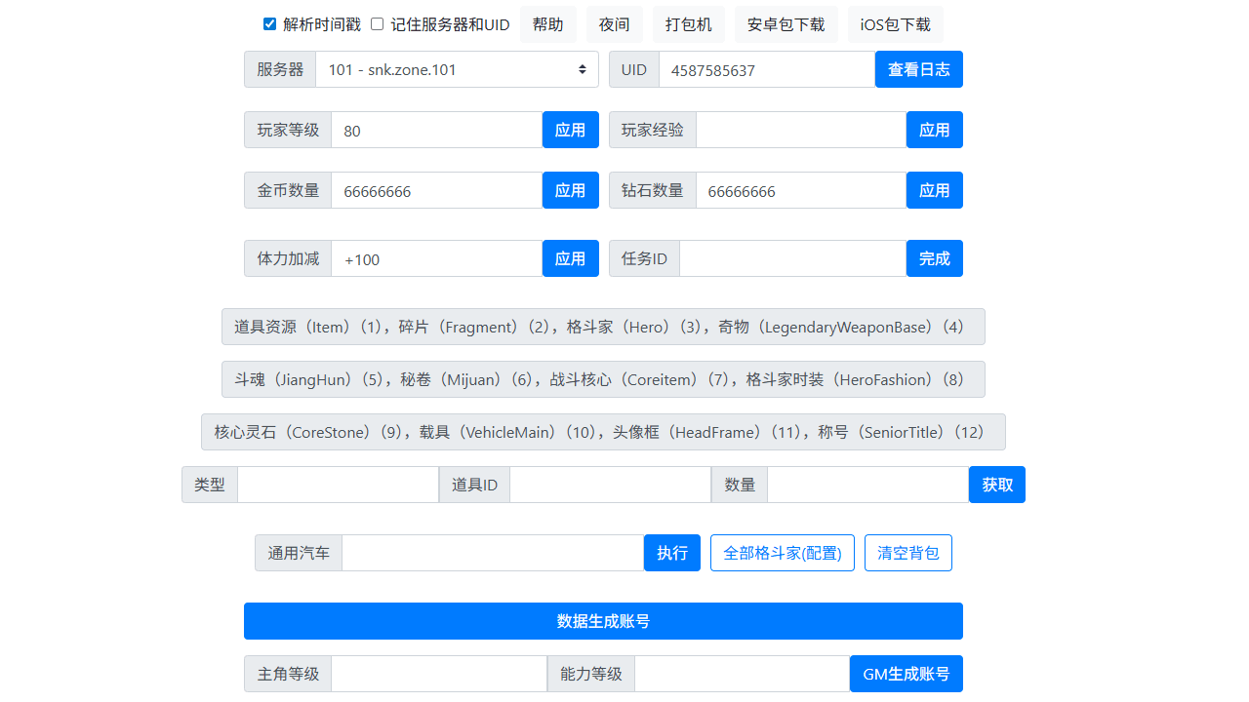Viewport: 1249px width, 702px height.
Task: Apply the 金币数量 value
Action: [570, 190]
